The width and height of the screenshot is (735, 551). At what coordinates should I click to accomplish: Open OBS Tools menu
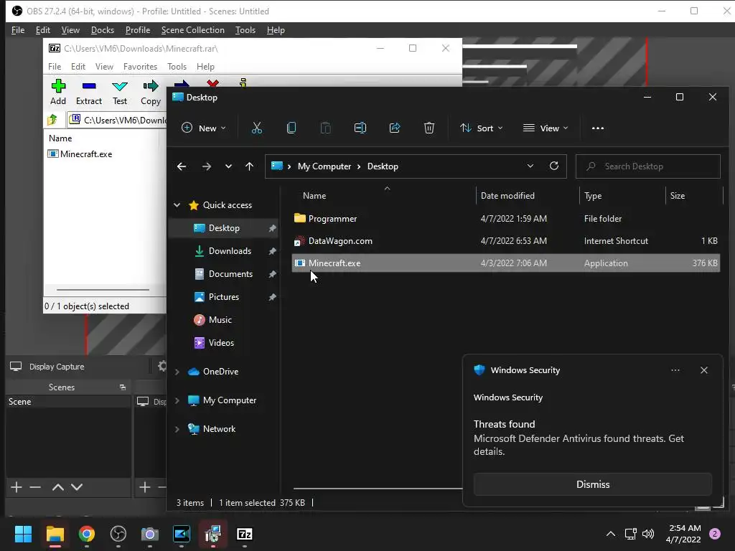tap(245, 30)
